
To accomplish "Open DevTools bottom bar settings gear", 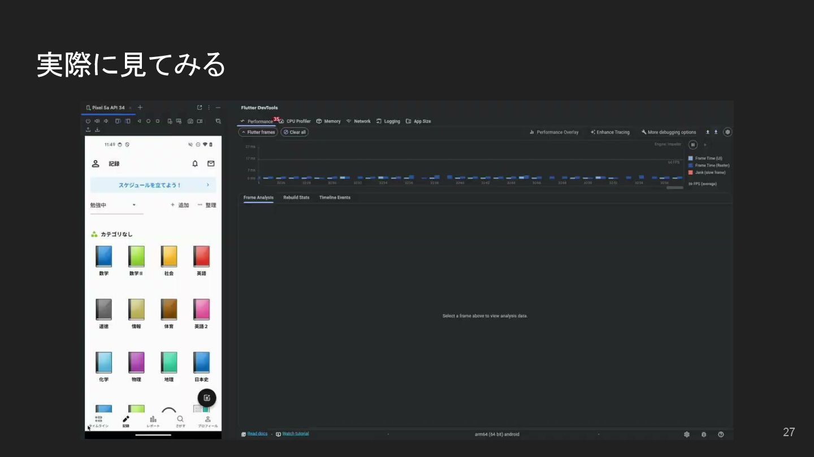I will point(687,434).
